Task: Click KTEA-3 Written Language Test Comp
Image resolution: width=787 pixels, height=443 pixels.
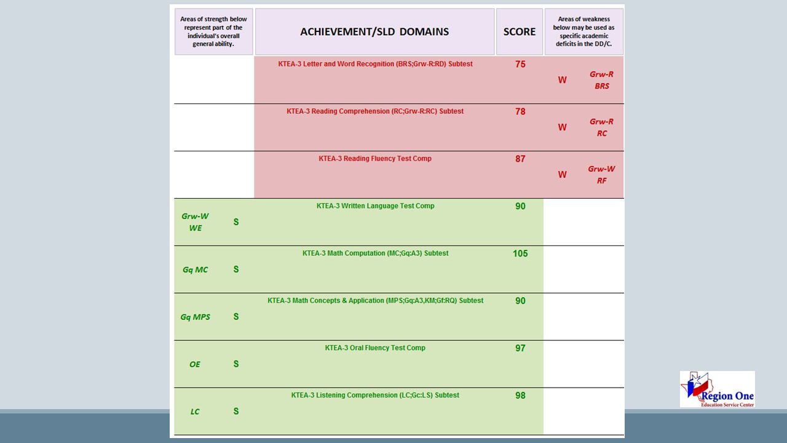Action: 375,206
